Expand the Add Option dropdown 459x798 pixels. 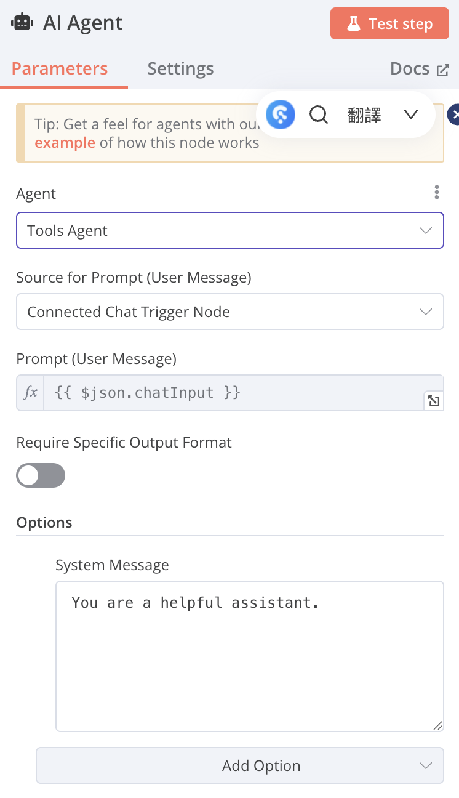[240, 765]
